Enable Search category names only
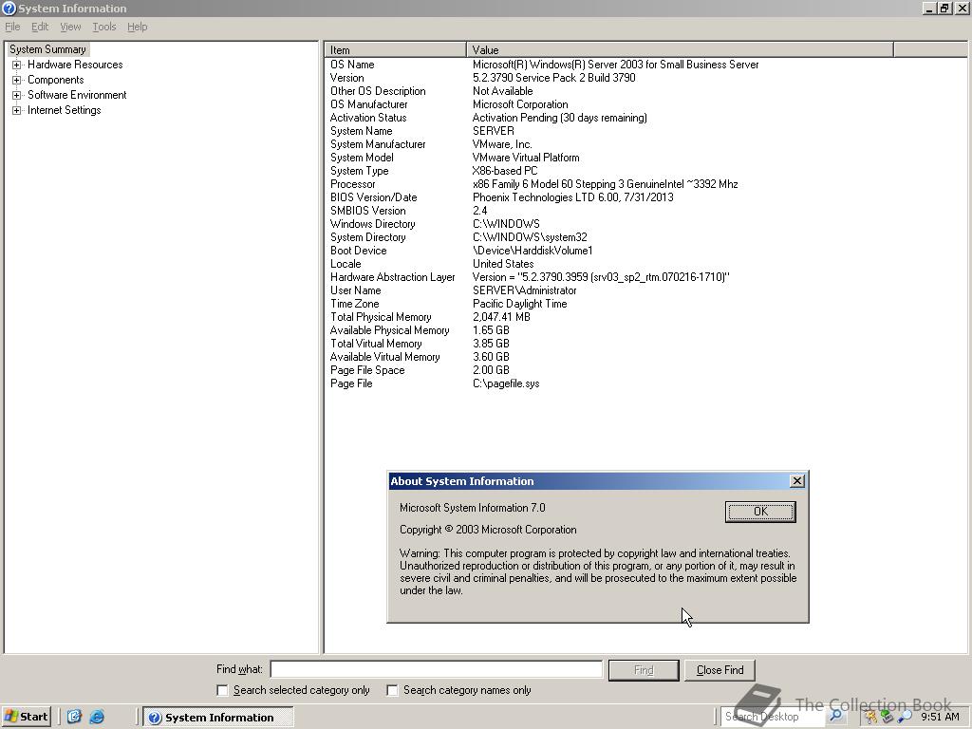The image size is (972, 729). pos(392,690)
